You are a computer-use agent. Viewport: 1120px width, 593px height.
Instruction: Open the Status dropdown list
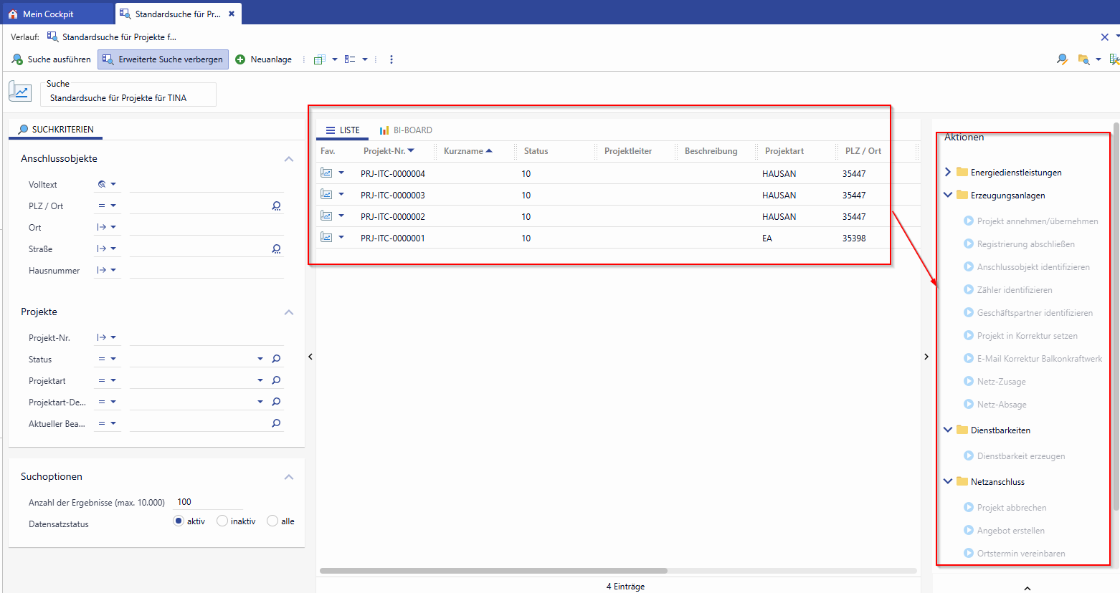(260, 360)
